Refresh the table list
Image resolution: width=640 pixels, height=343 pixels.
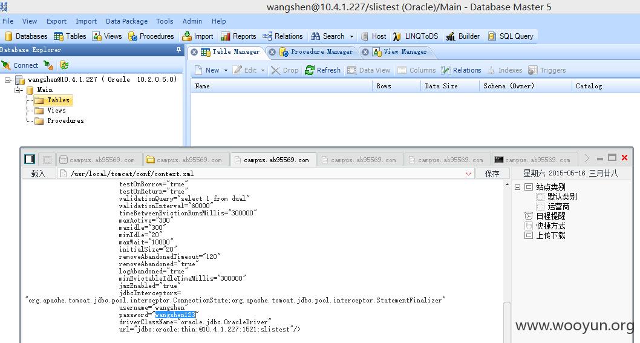[323, 70]
